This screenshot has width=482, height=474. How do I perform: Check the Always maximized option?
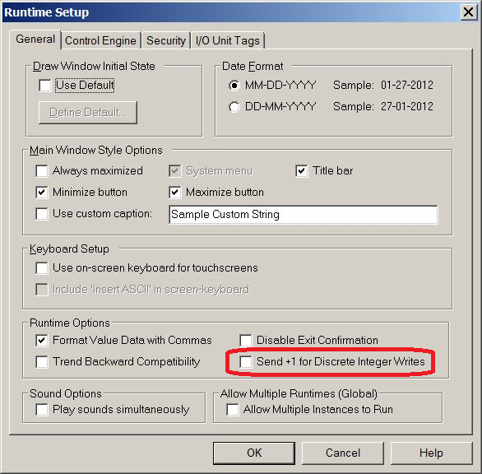tap(42, 171)
